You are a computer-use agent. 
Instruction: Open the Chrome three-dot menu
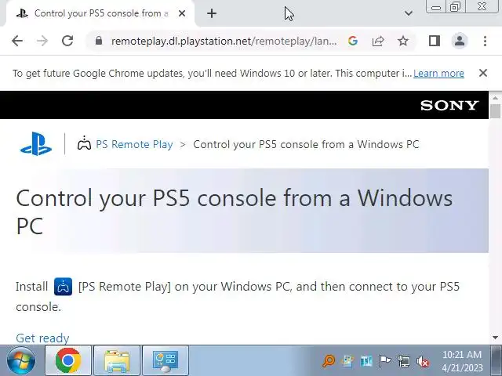pos(485,41)
